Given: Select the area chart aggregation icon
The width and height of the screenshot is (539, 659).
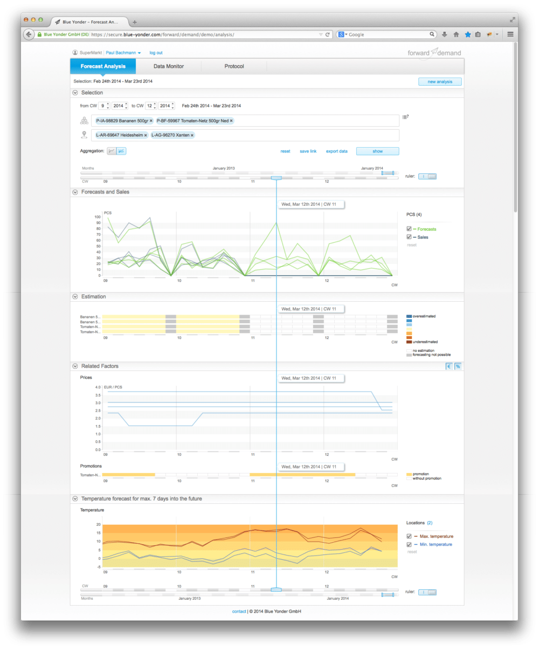Looking at the screenshot, I should [x=121, y=151].
